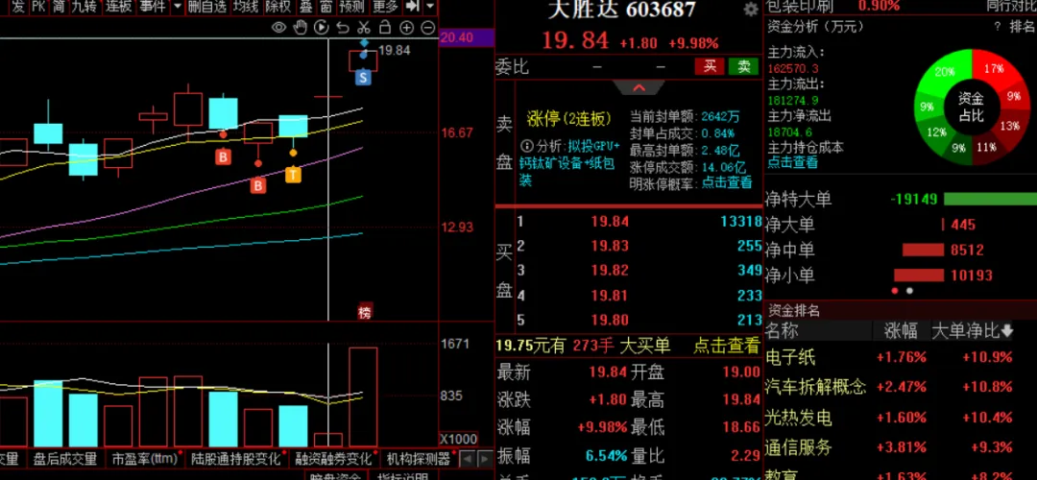Image resolution: width=1037 pixels, height=480 pixels.
Task: Click buy level 5 price 19.80
Action: [610, 321]
